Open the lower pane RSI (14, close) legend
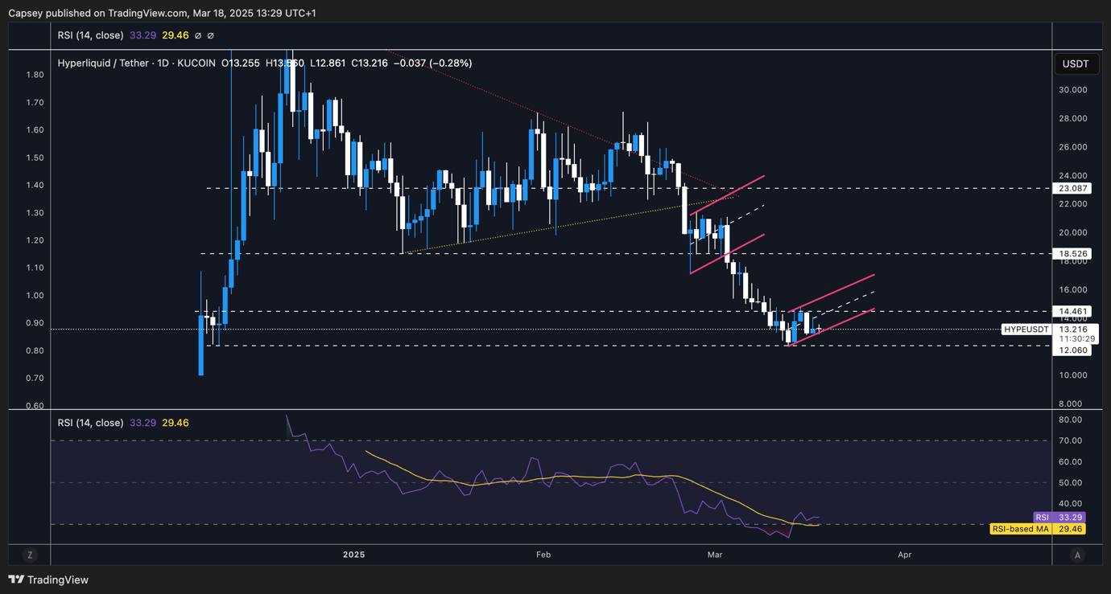Image resolution: width=1111 pixels, height=594 pixels. tap(90, 423)
